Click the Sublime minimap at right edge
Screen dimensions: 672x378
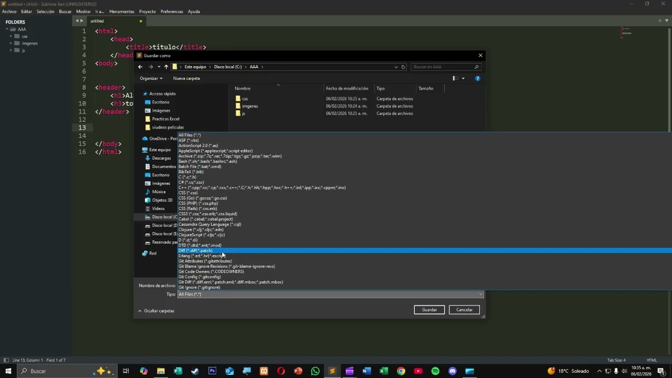click(x=626, y=33)
